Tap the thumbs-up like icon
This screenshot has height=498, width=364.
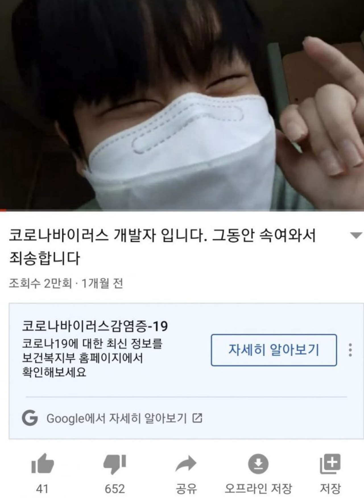[42, 464]
